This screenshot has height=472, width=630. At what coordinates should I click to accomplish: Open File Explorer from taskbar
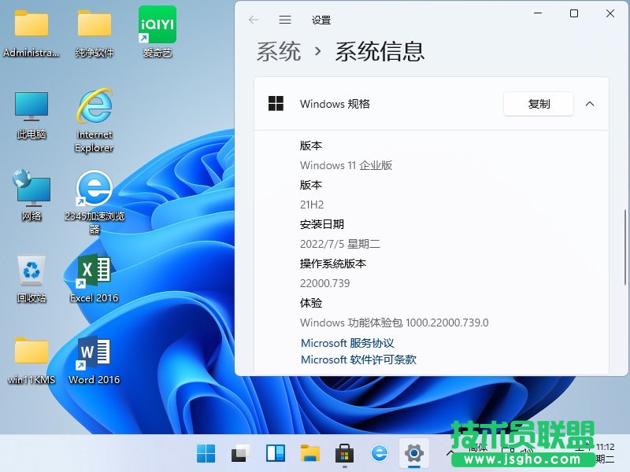pyautogui.click(x=309, y=453)
